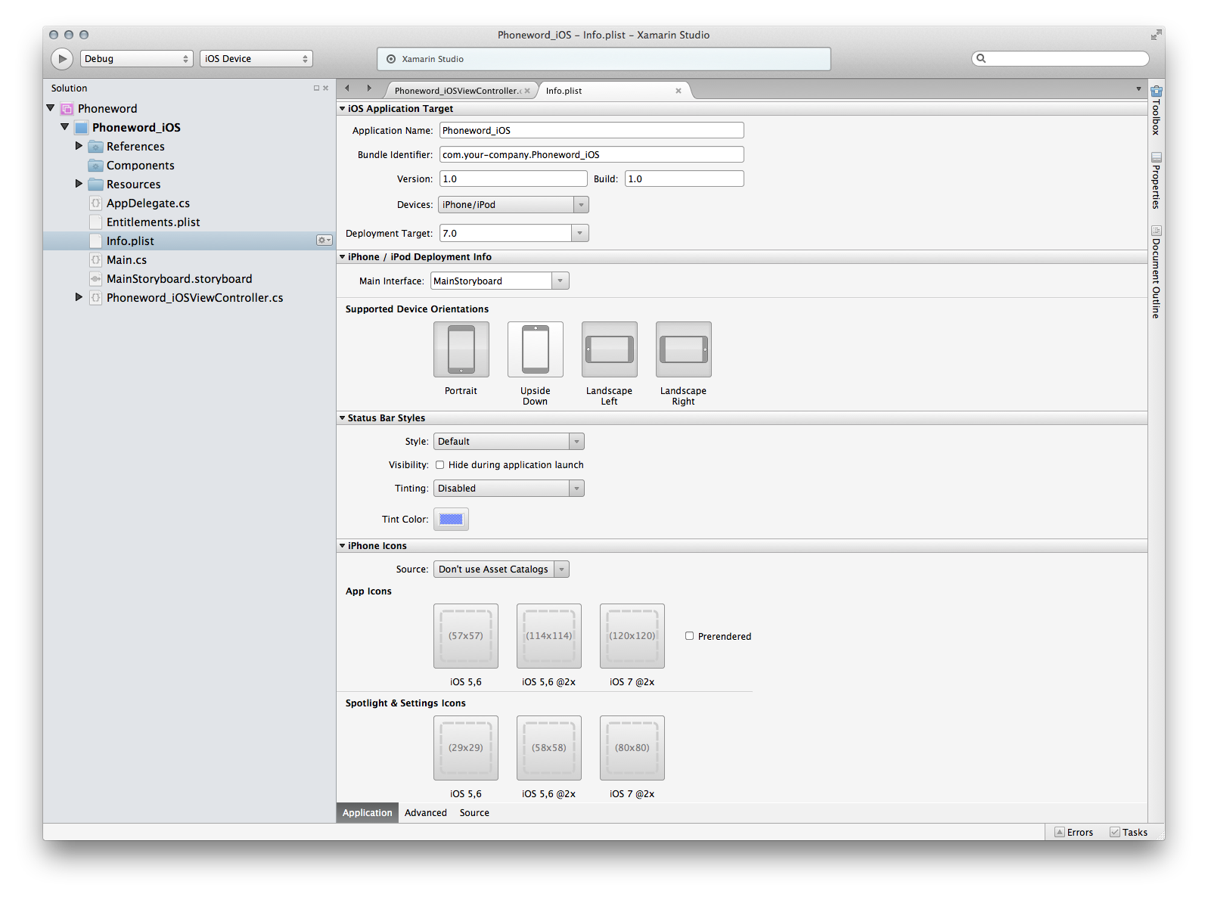This screenshot has height=900, width=1208.
Task: Click the Run play button in toolbar
Action: pyautogui.click(x=62, y=59)
